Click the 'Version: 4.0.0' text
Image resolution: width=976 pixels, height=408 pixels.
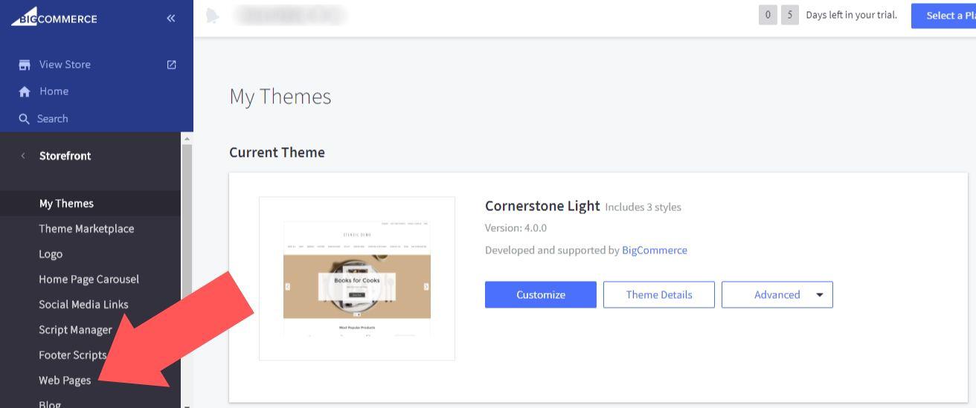click(x=516, y=228)
